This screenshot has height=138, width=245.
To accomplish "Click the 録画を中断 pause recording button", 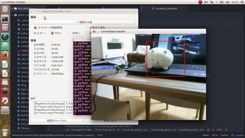I will pos(84,22).
